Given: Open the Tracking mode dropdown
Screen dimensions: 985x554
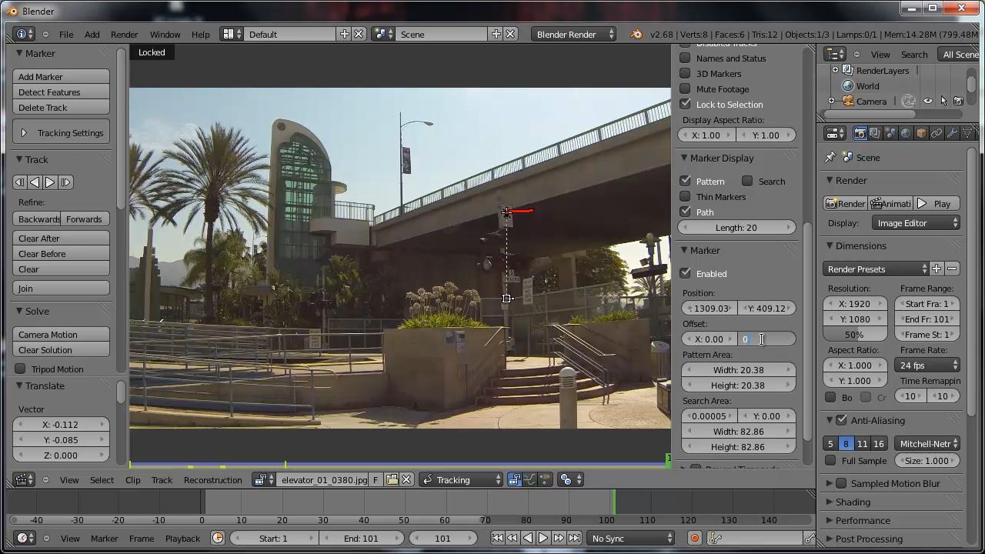Looking at the screenshot, I should coord(461,479).
